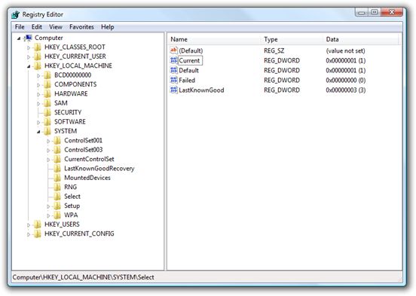The height and width of the screenshot is (296, 416).
Task: Select the Default DWORD value name
Action: [x=188, y=70]
